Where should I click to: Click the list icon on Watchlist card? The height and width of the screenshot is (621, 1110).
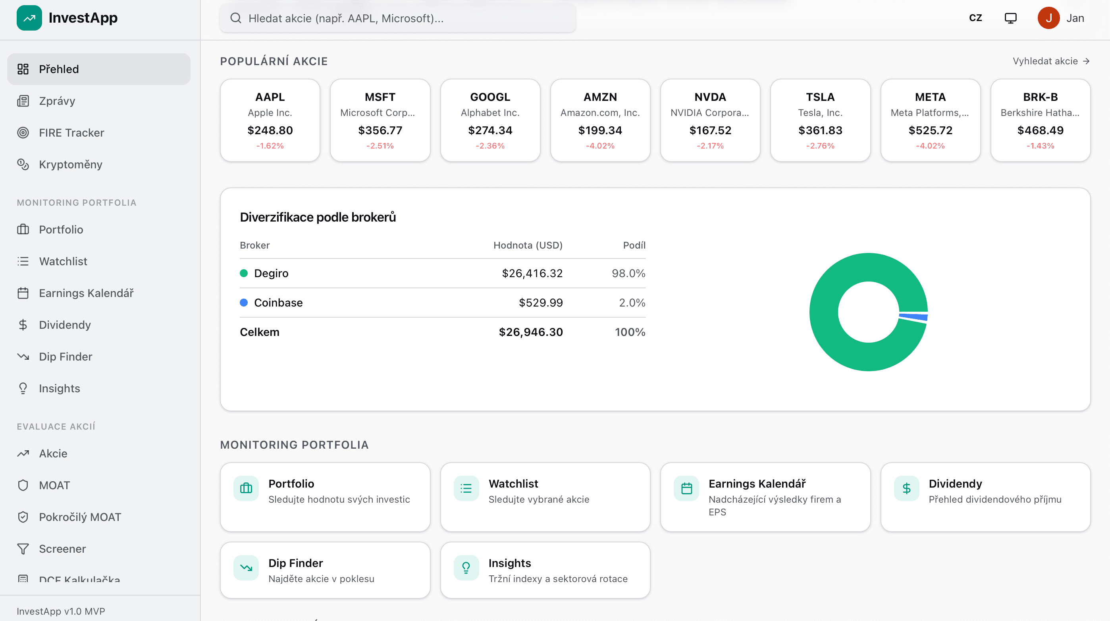pos(466,488)
